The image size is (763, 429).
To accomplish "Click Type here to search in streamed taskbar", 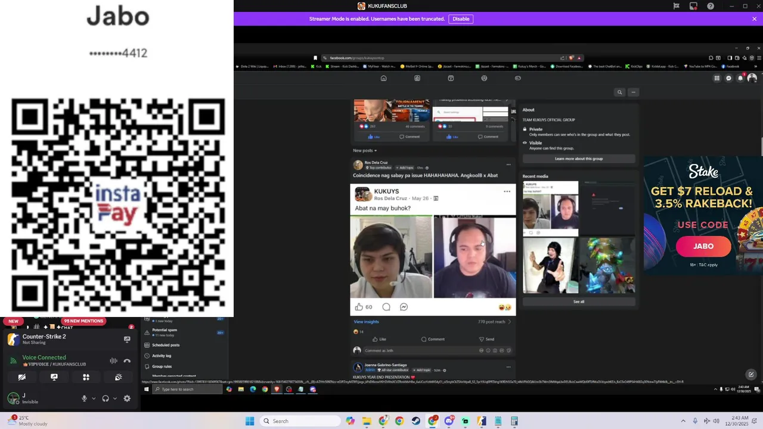I will 188,389.
